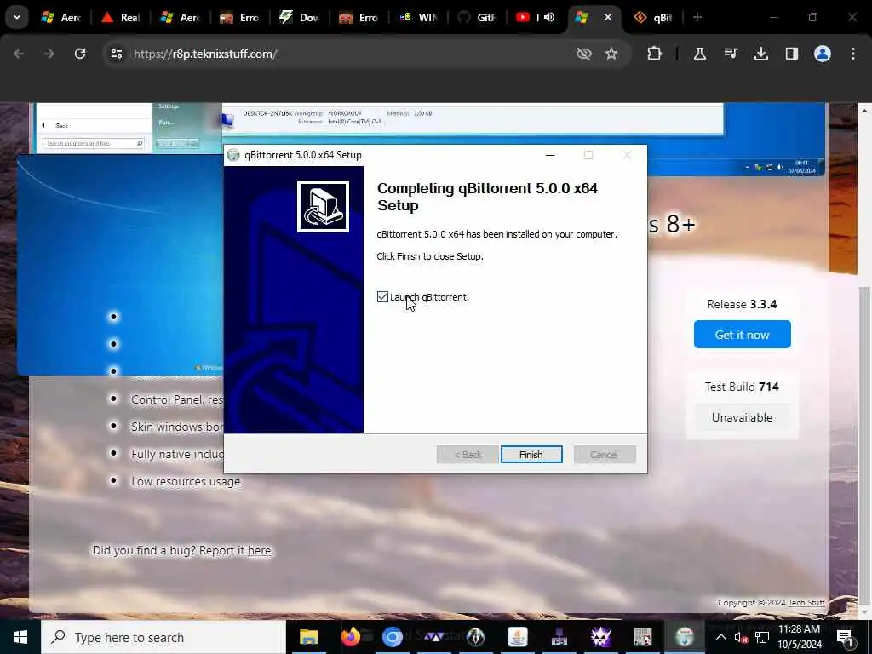Minimize the qBittorrent Setup dialog
Image resolution: width=872 pixels, height=654 pixels.
click(550, 155)
